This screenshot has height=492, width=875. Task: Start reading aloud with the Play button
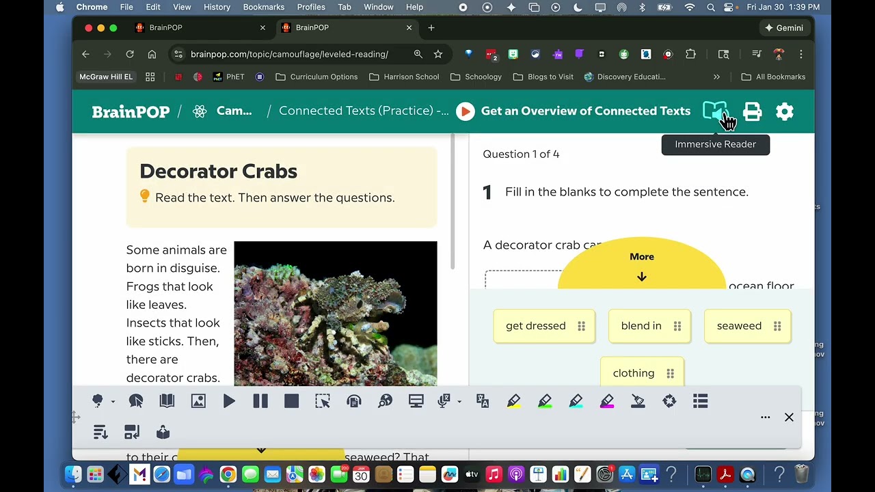pos(229,401)
